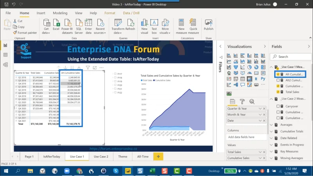Open the Excel app in the taskbar
Viewport: 313px width, 176px height.
tap(152, 171)
